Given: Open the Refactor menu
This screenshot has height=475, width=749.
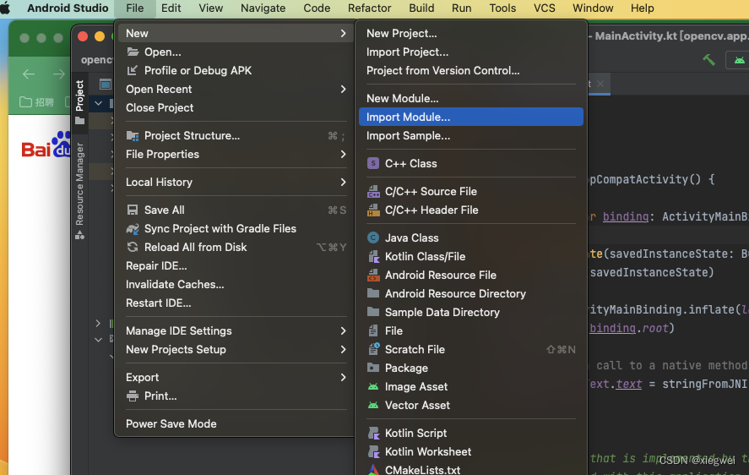Looking at the screenshot, I should point(369,8).
